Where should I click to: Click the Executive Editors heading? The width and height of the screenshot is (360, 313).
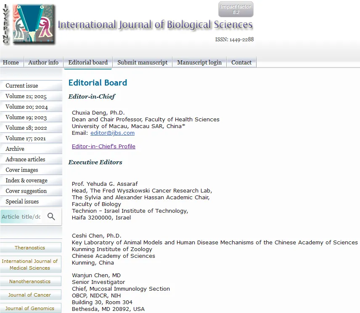pos(95,162)
